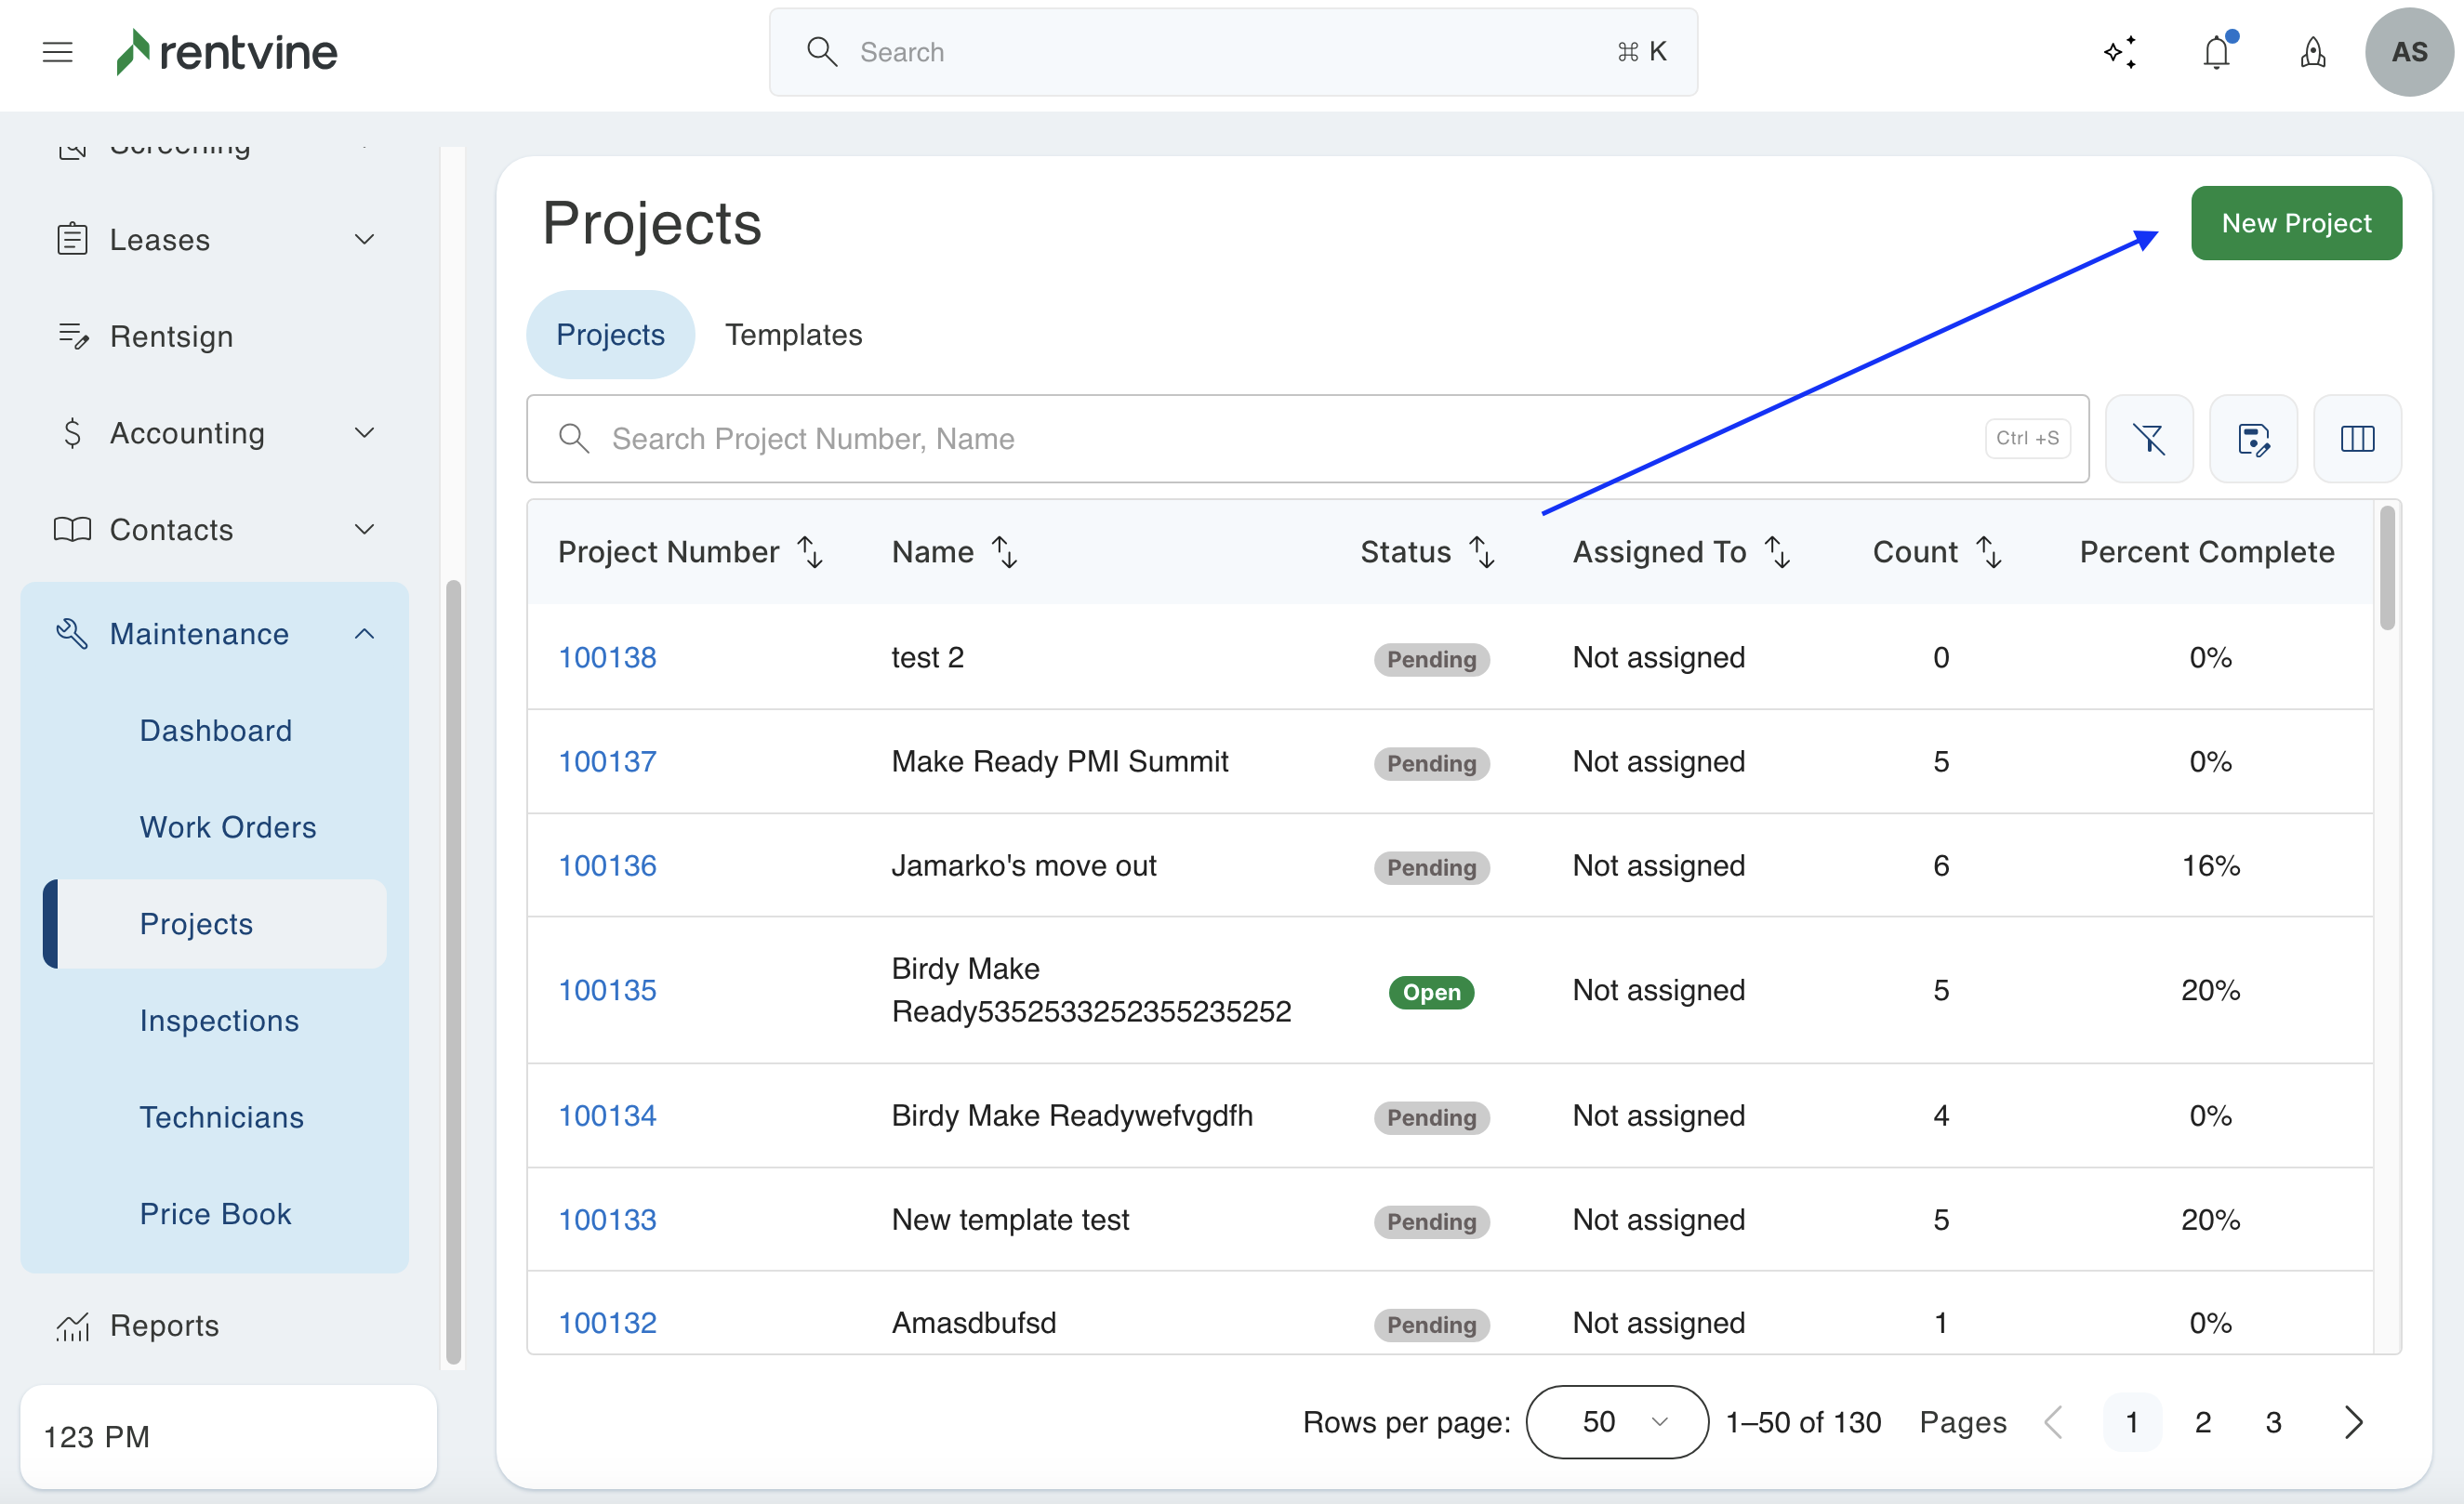
Task: Switch to the Templates tab
Action: (x=793, y=335)
